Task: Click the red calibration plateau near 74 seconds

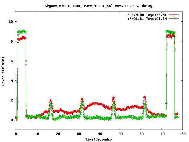Action: pos(171,36)
